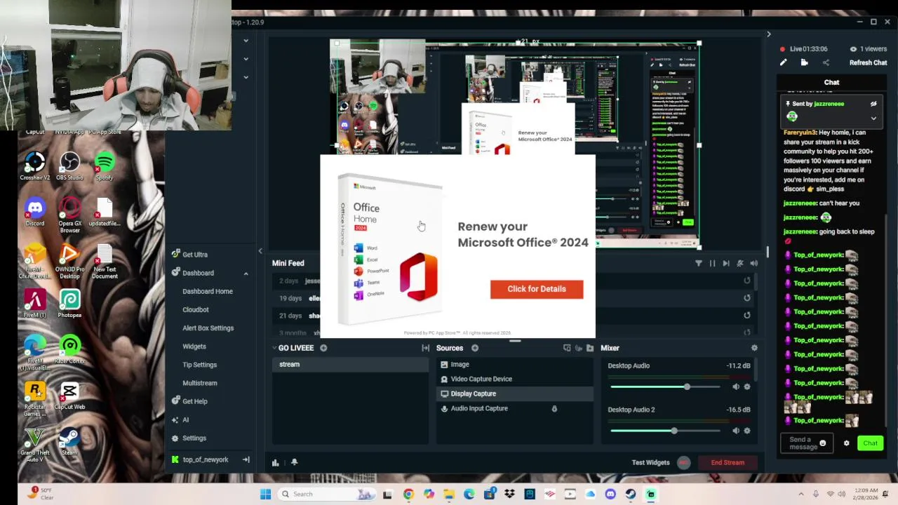Click Test Widgets
This screenshot has height=505, width=898.
[x=650, y=462]
